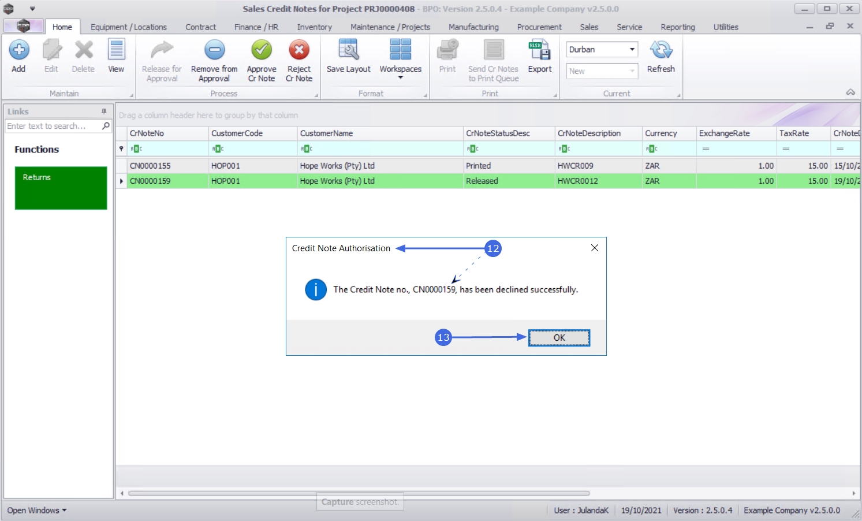Click HWCR009 description cell
This screenshot has width=862, height=521.
(598, 166)
